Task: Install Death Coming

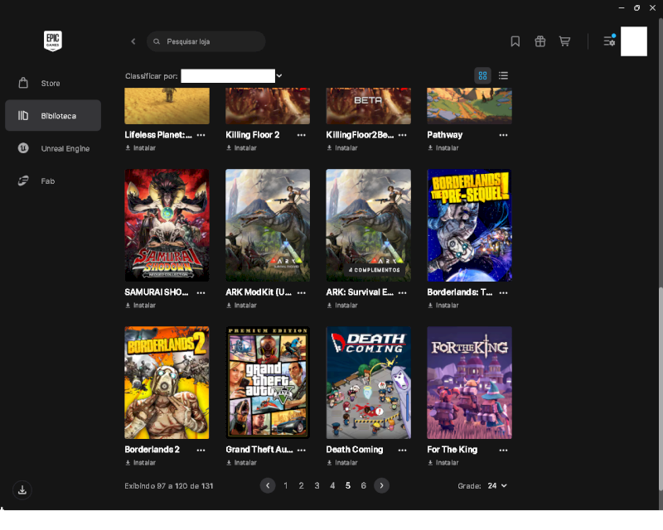Action: pyautogui.click(x=342, y=463)
